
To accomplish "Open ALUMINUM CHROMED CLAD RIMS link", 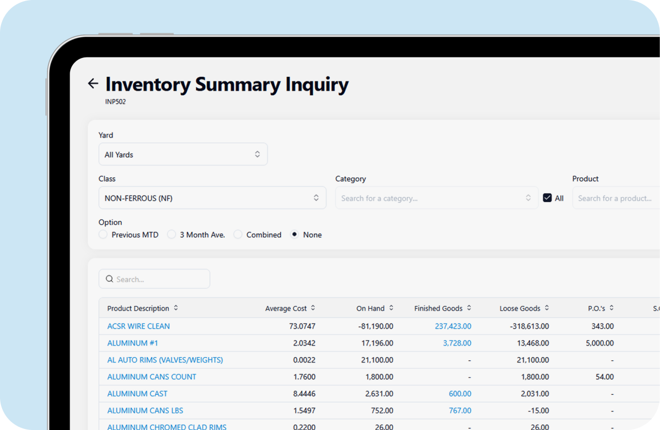I will tap(167, 427).
